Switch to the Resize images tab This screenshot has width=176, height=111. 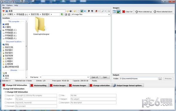pyautogui.click(x=58, y=85)
